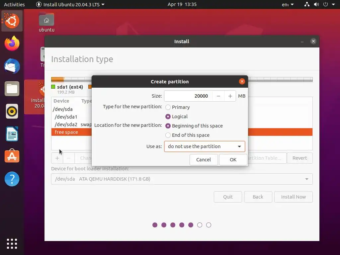Click the partition size input field
This screenshot has width=340, height=255.
(188, 96)
